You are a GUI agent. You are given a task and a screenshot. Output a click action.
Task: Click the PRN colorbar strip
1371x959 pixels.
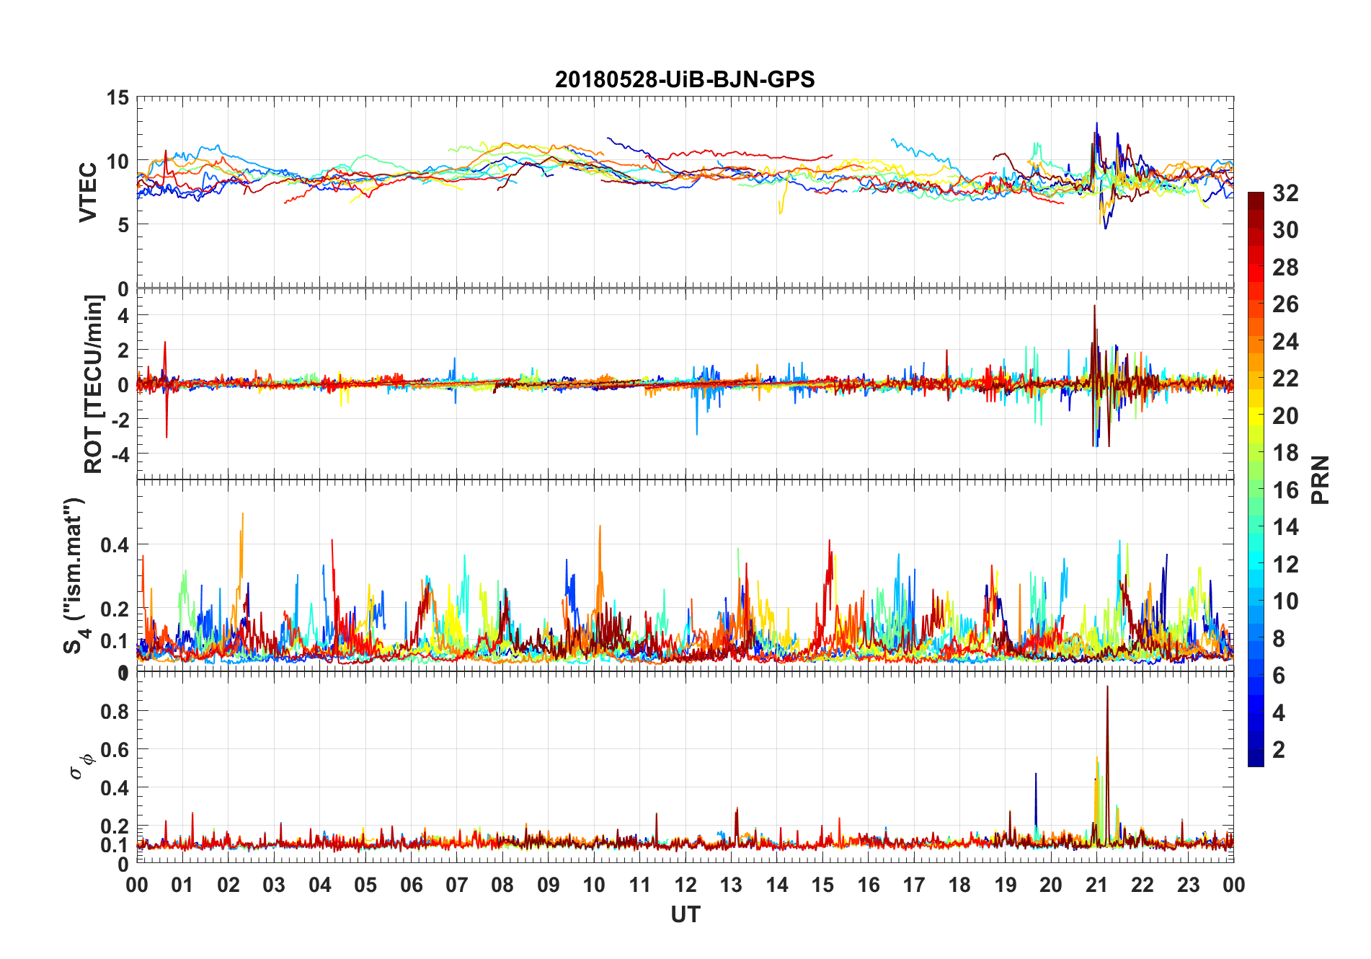coord(1256,479)
